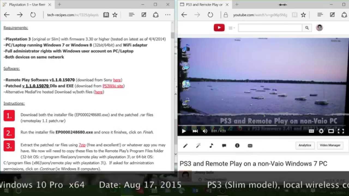Make a Web Note in YouTube window
This screenshot has width=349, height=196.
(332, 15)
